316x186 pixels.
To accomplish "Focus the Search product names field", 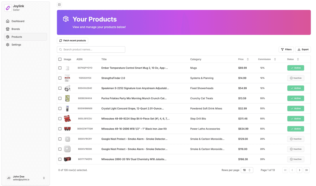I will (x=91, y=50).
